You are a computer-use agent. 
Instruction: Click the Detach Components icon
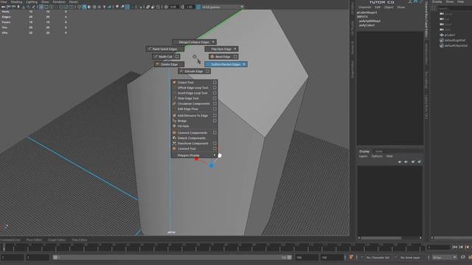tap(174, 138)
